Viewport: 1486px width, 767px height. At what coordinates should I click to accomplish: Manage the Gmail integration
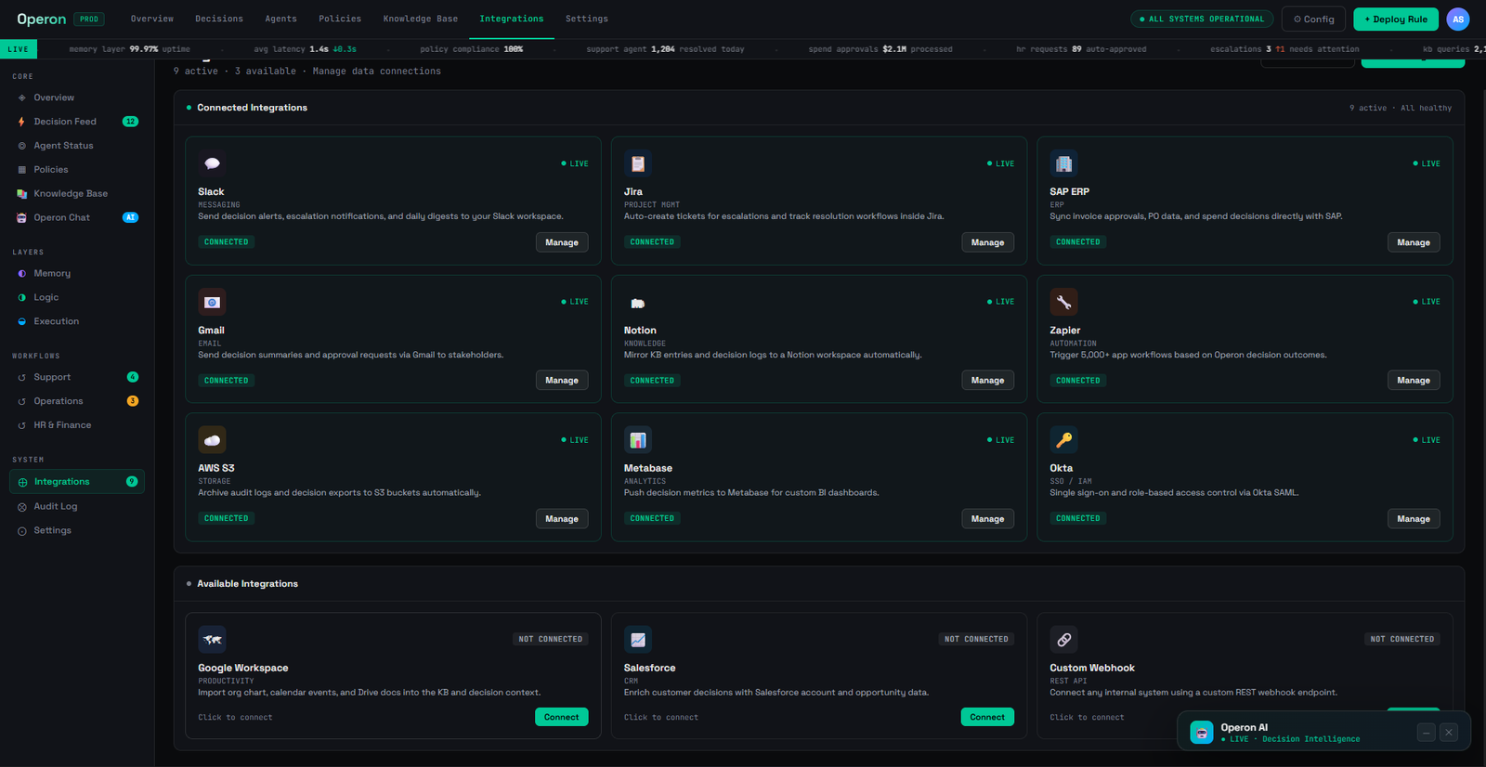tap(562, 381)
